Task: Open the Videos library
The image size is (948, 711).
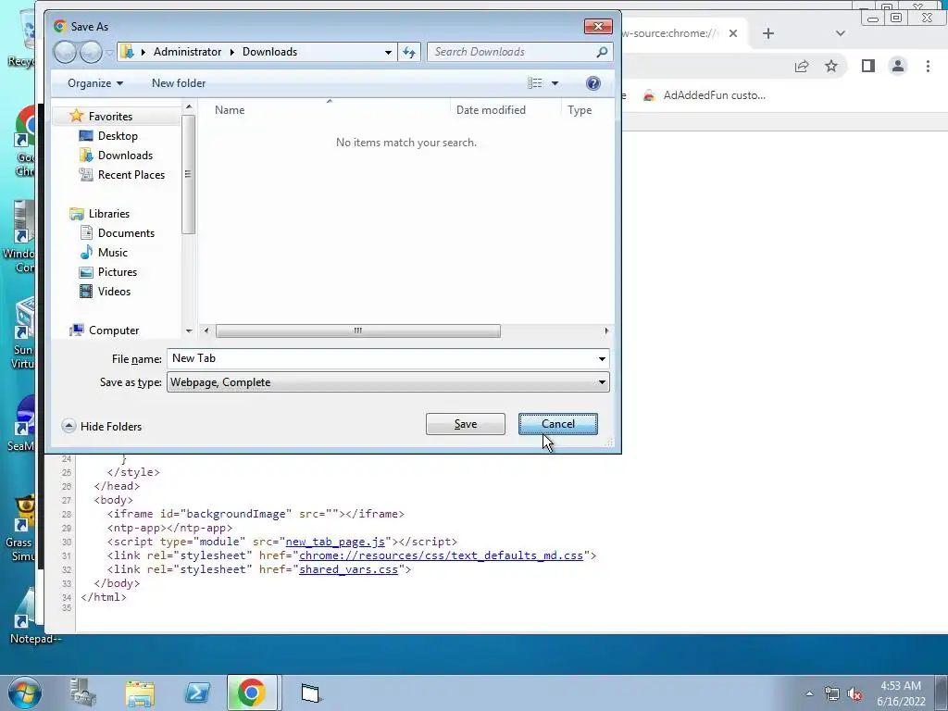Action: [x=114, y=292]
